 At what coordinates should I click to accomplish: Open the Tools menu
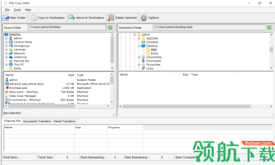[x=17, y=10]
